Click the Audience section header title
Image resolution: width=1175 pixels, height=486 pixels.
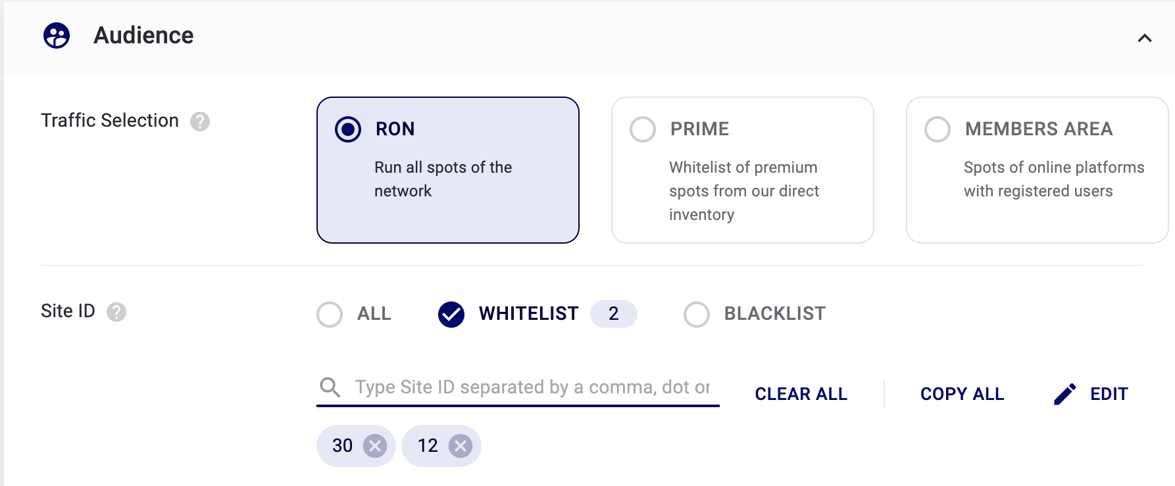143,35
